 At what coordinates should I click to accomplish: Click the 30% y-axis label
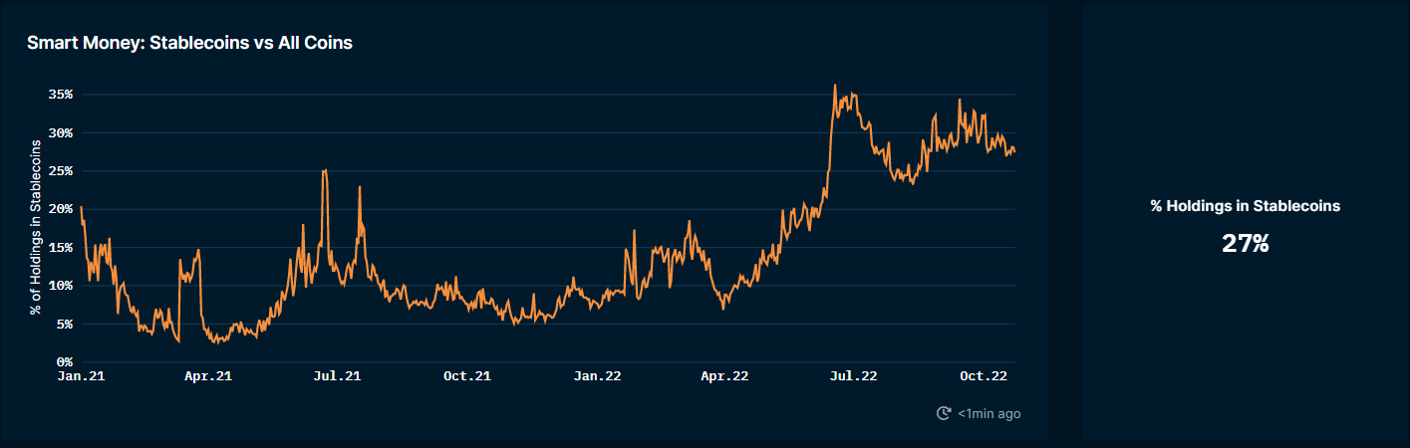pyautogui.click(x=60, y=132)
